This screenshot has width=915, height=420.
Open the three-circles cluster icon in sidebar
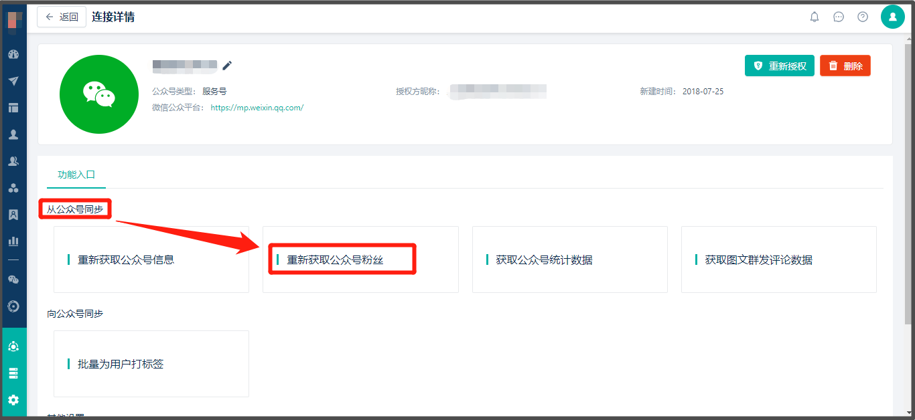click(x=13, y=188)
